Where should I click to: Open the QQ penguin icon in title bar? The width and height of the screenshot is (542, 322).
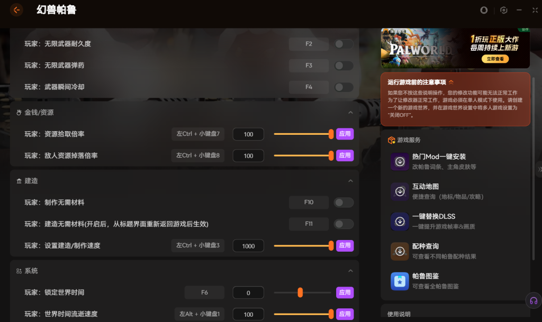483,10
